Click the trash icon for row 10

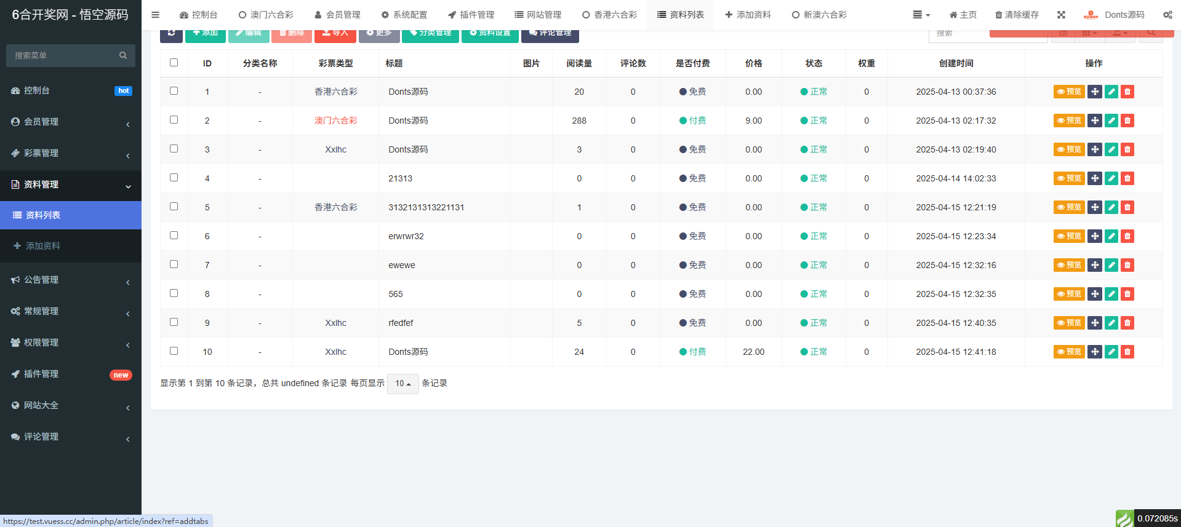[x=1127, y=352]
